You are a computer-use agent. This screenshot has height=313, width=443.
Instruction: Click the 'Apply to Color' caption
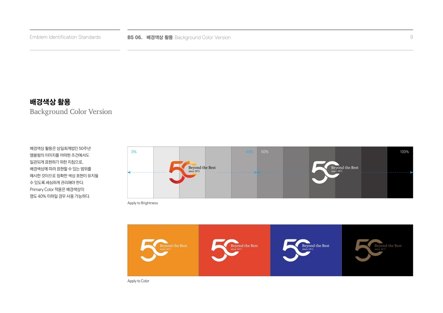138,281
